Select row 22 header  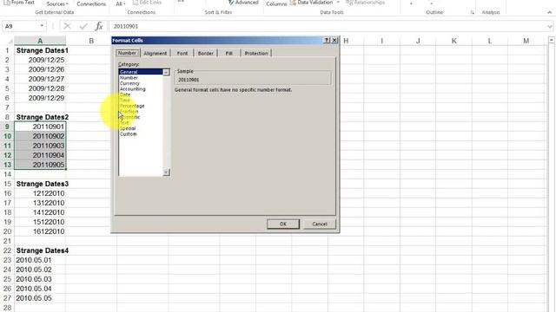tap(8, 250)
